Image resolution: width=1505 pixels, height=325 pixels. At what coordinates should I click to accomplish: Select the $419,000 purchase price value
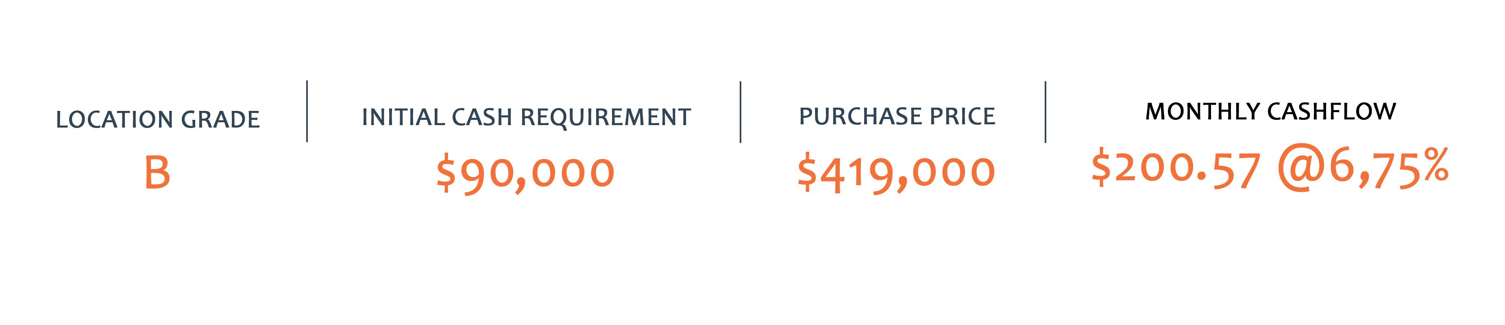[897, 173]
